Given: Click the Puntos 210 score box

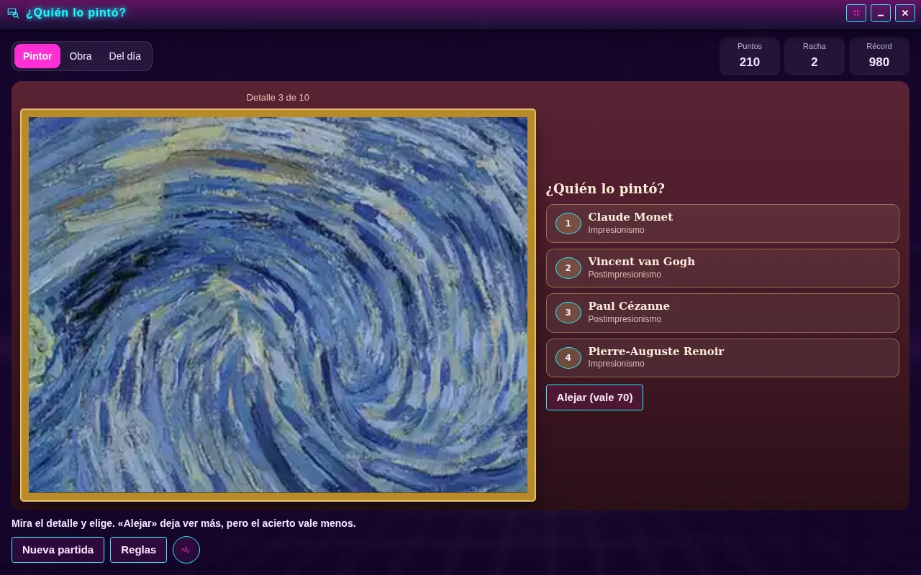Looking at the screenshot, I should click(750, 56).
